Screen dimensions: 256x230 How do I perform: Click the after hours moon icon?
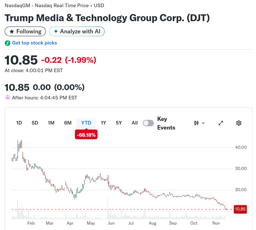8,97
